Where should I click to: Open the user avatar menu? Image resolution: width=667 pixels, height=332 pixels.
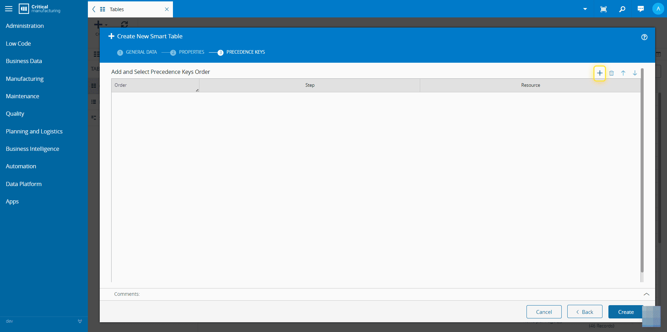click(x=658, y=9)
